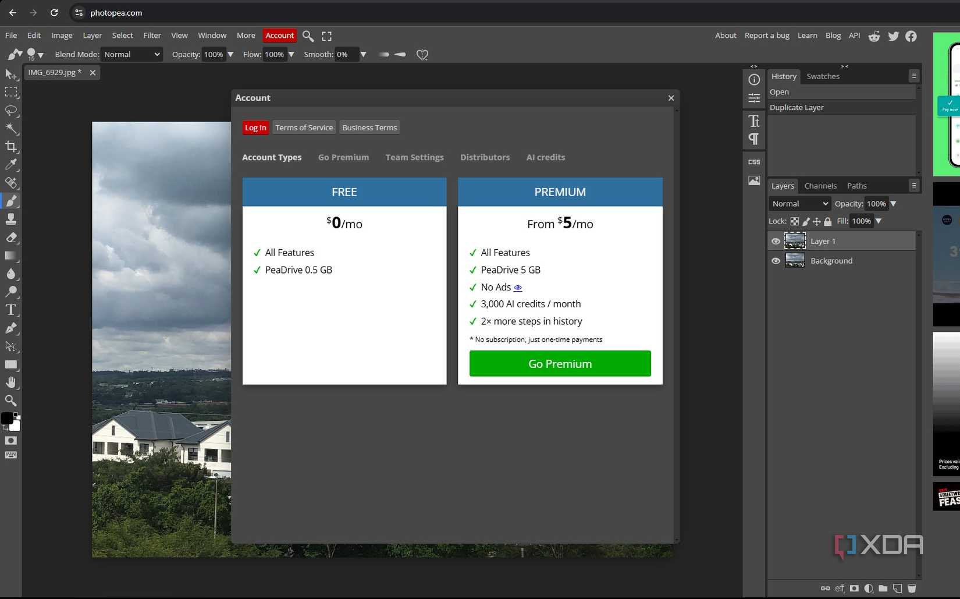Toggle visibility of Layer 1
Viewport: 960px width, 599px height.
pyautogui.click(x=776, y=241)
